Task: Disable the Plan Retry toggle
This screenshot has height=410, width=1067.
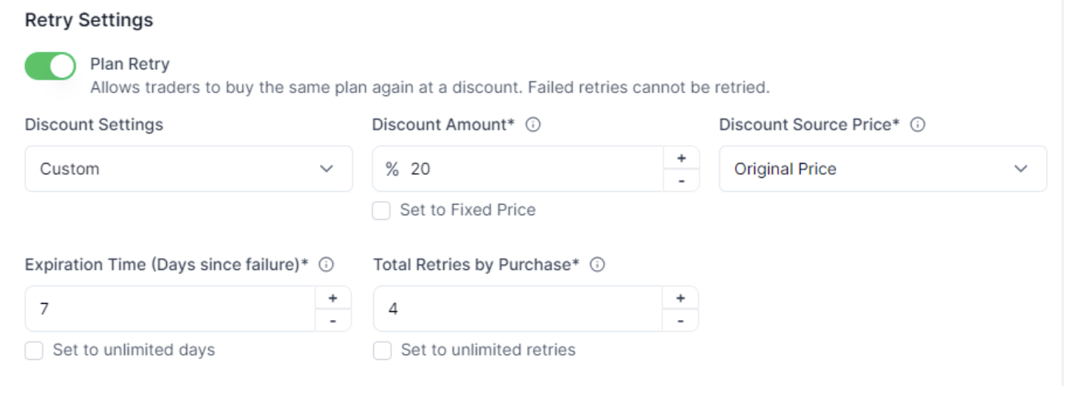Action: coord(51,66)
